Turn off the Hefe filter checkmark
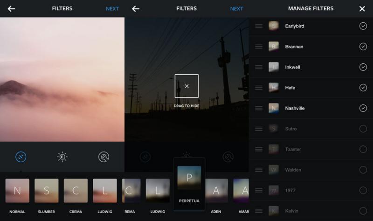This screenshot has height=221, width=373. pos(363,88)
